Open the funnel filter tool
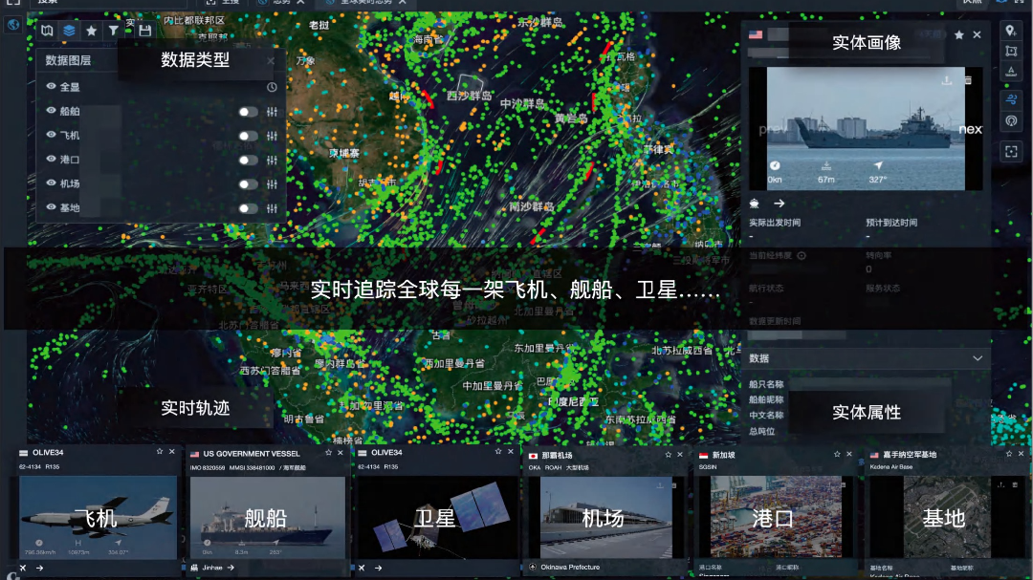 114,31
